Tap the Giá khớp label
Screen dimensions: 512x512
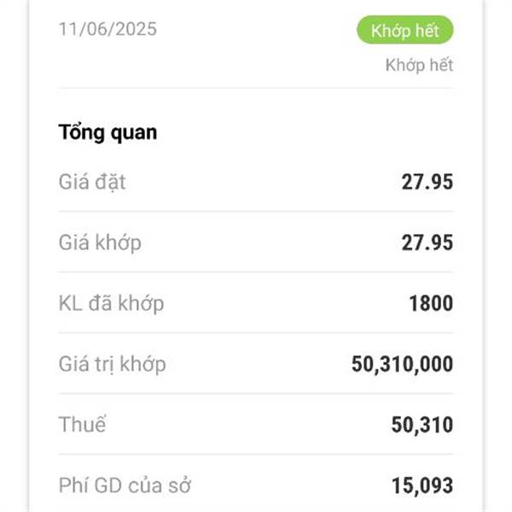[100, 242]
